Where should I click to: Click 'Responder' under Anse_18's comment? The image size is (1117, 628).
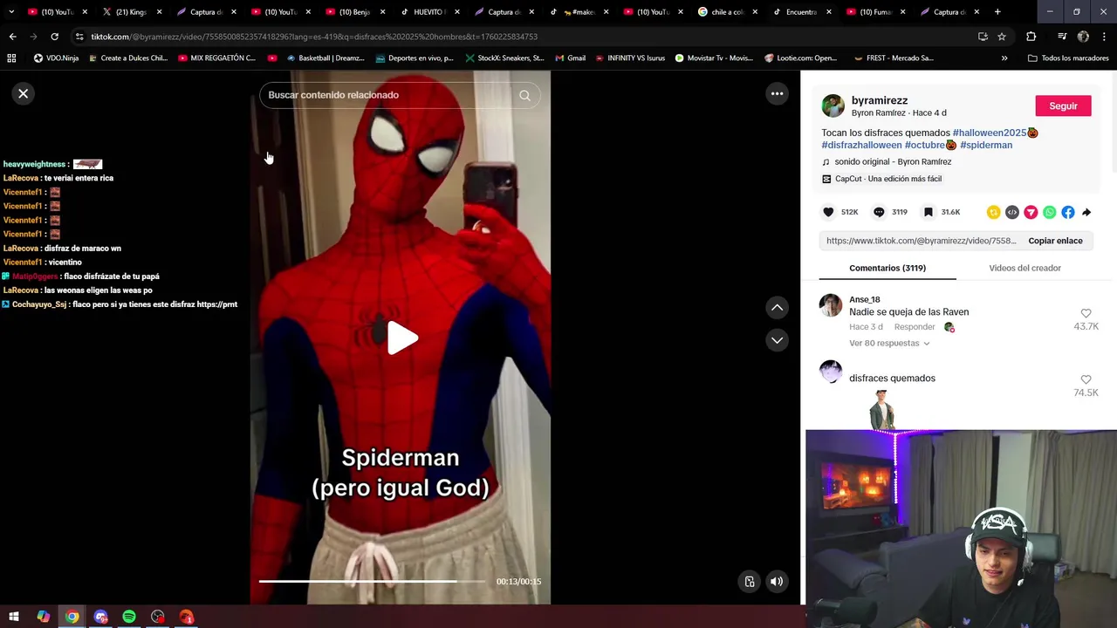[x=915, y=327]
